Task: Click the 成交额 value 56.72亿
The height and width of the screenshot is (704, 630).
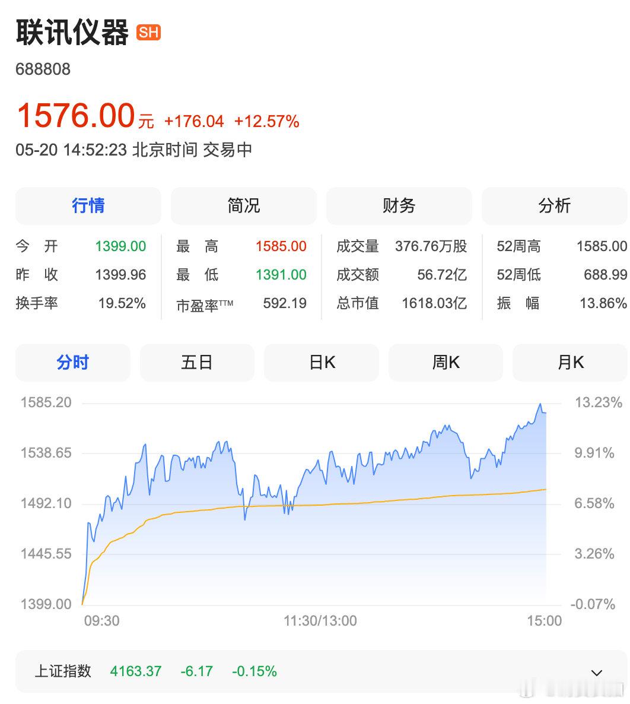Action: pos(442,274)
